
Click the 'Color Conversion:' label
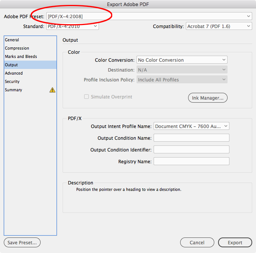(115, 60)
